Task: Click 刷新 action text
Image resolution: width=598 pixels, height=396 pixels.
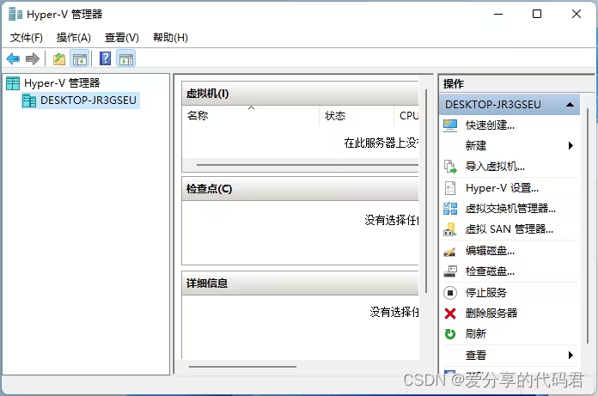Action: [476, 334]
